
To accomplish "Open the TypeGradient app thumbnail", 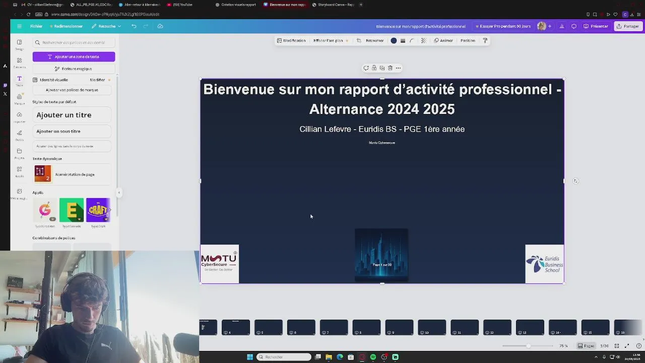I will coord(45,210).
